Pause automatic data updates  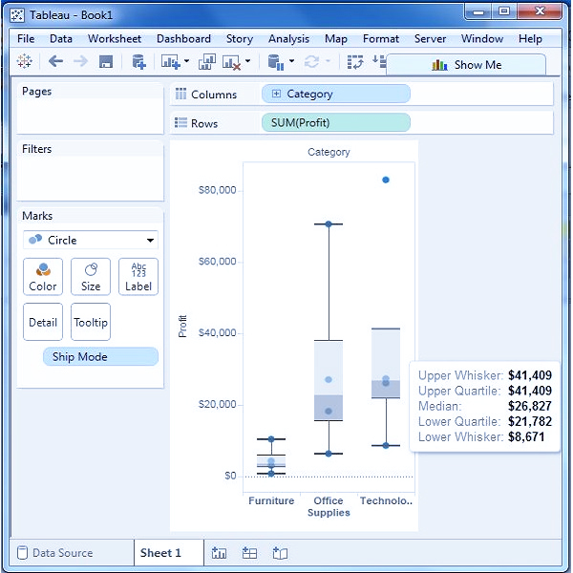click(x=276, y=62)
